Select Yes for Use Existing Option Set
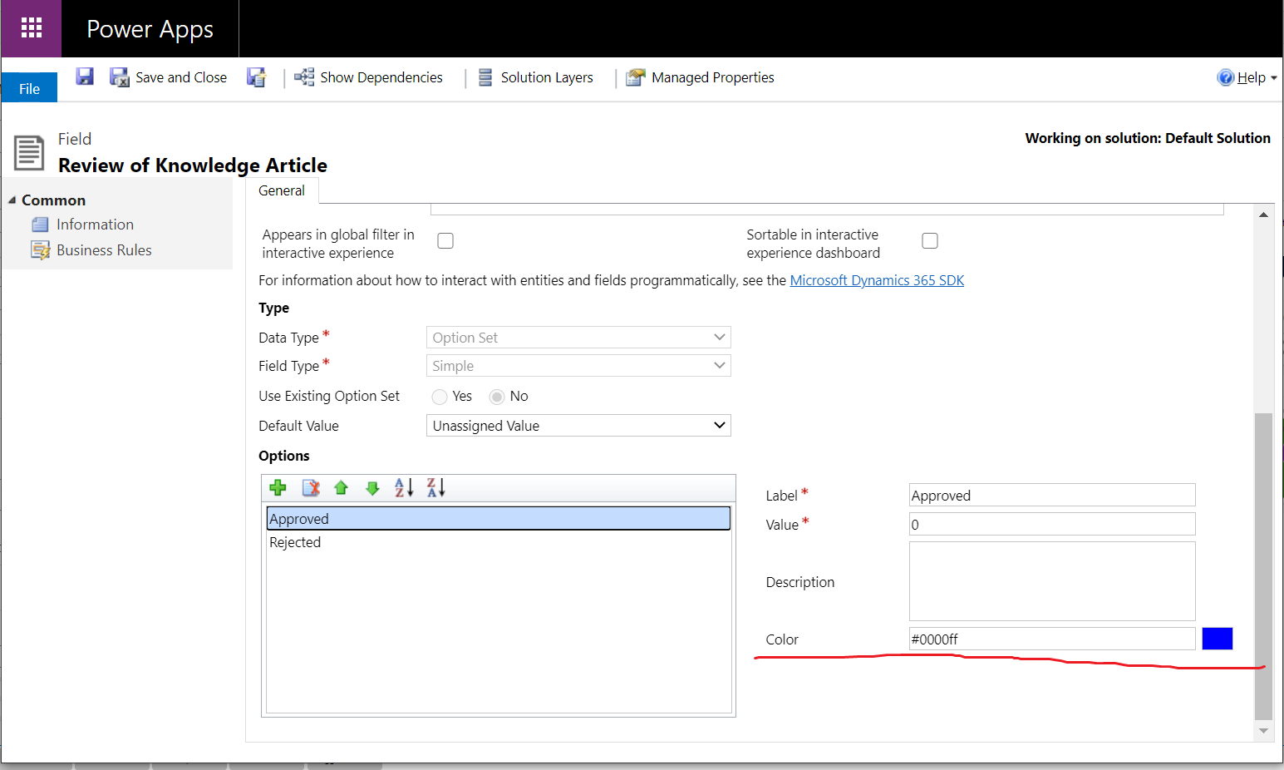Viewport: 1284px width, 770px height. (x=440, y=397)
